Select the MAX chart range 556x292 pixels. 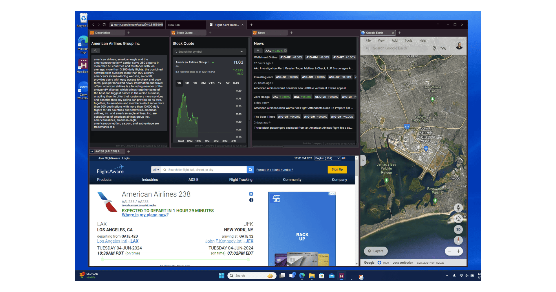point(236,83)
